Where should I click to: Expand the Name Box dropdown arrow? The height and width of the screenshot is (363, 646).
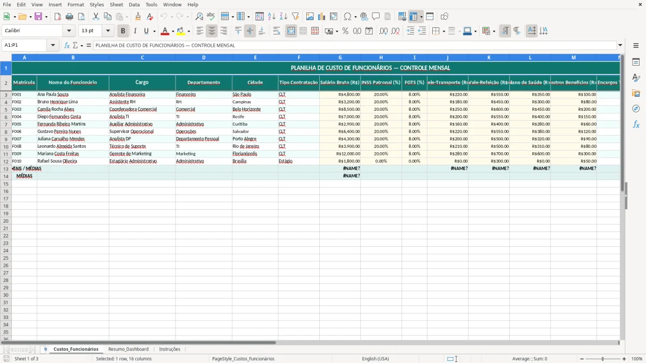pyautogui.click(x=53, y=45)
